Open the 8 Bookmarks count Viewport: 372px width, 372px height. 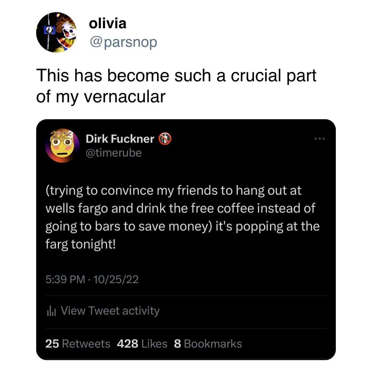(x=208, y=343)
